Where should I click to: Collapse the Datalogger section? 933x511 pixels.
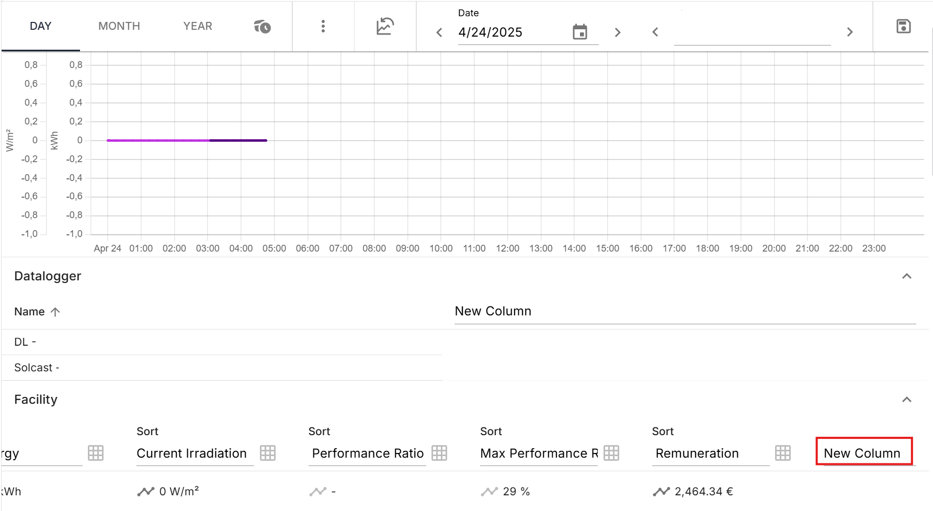click(x=906, y=276)
